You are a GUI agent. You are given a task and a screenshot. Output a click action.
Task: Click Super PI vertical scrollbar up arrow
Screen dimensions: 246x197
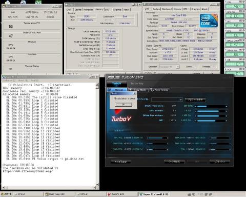(x=97, y=84)
